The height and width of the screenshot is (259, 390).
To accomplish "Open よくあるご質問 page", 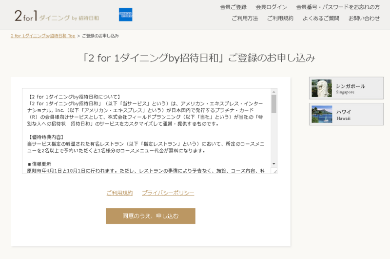I will [321, 18].
